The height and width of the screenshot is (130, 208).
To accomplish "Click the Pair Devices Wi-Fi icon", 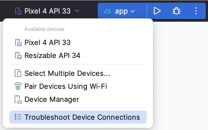I will (x=18, y=86).
